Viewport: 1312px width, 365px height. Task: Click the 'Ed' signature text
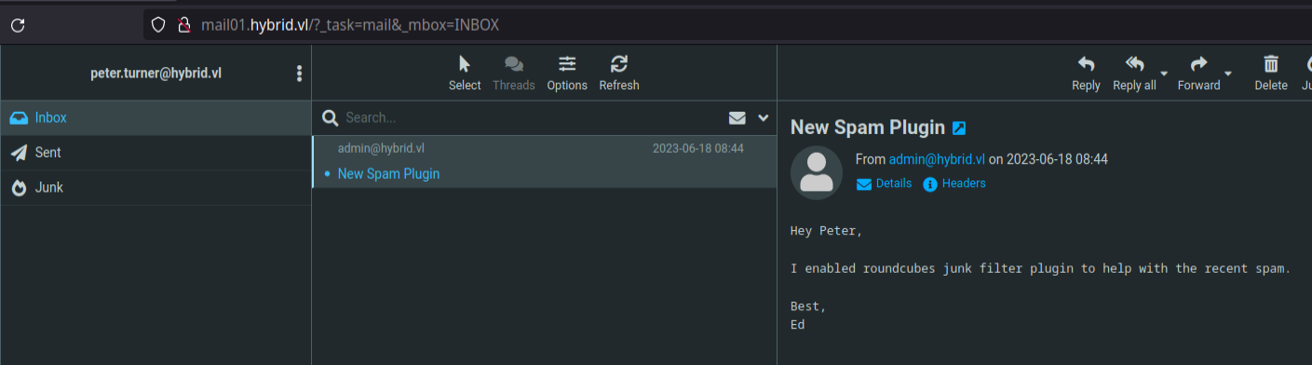tap(798, 324)
